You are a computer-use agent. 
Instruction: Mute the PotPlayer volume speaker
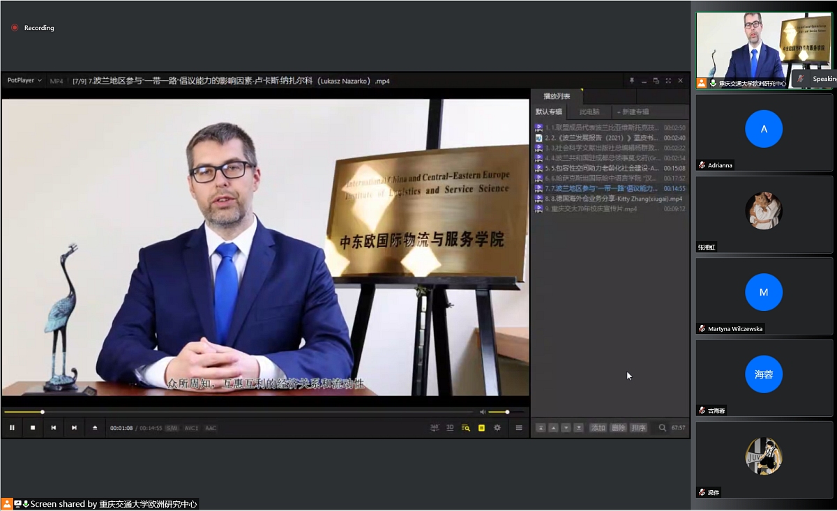pyautogui.click(x=482, y=412)
